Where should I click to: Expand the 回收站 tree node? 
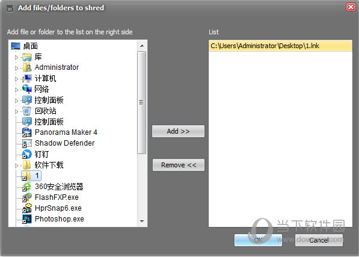[16, 111]
